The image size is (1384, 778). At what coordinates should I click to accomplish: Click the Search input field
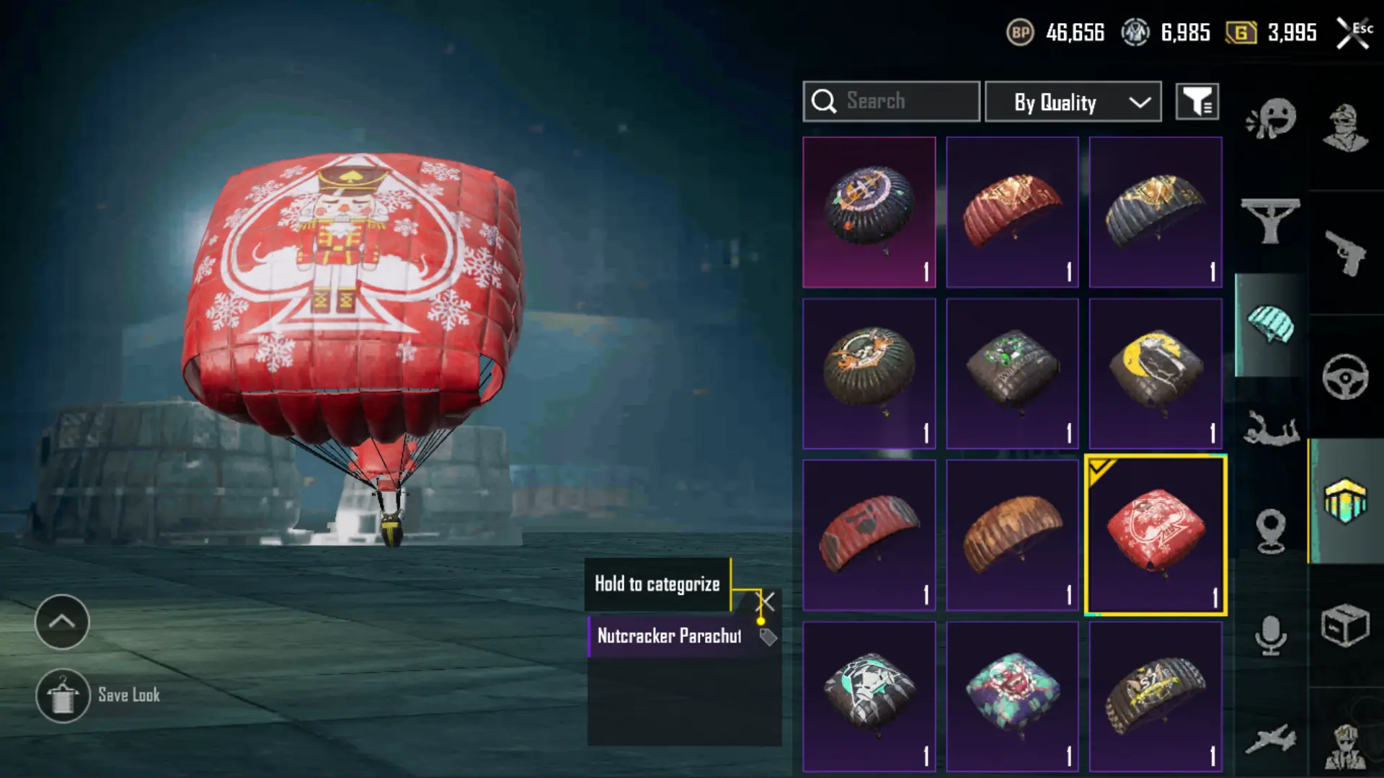[892, 102]
